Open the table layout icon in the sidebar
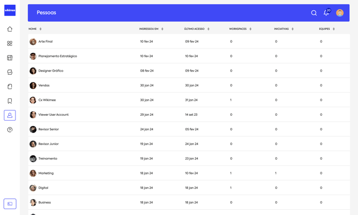 (10, 58)
